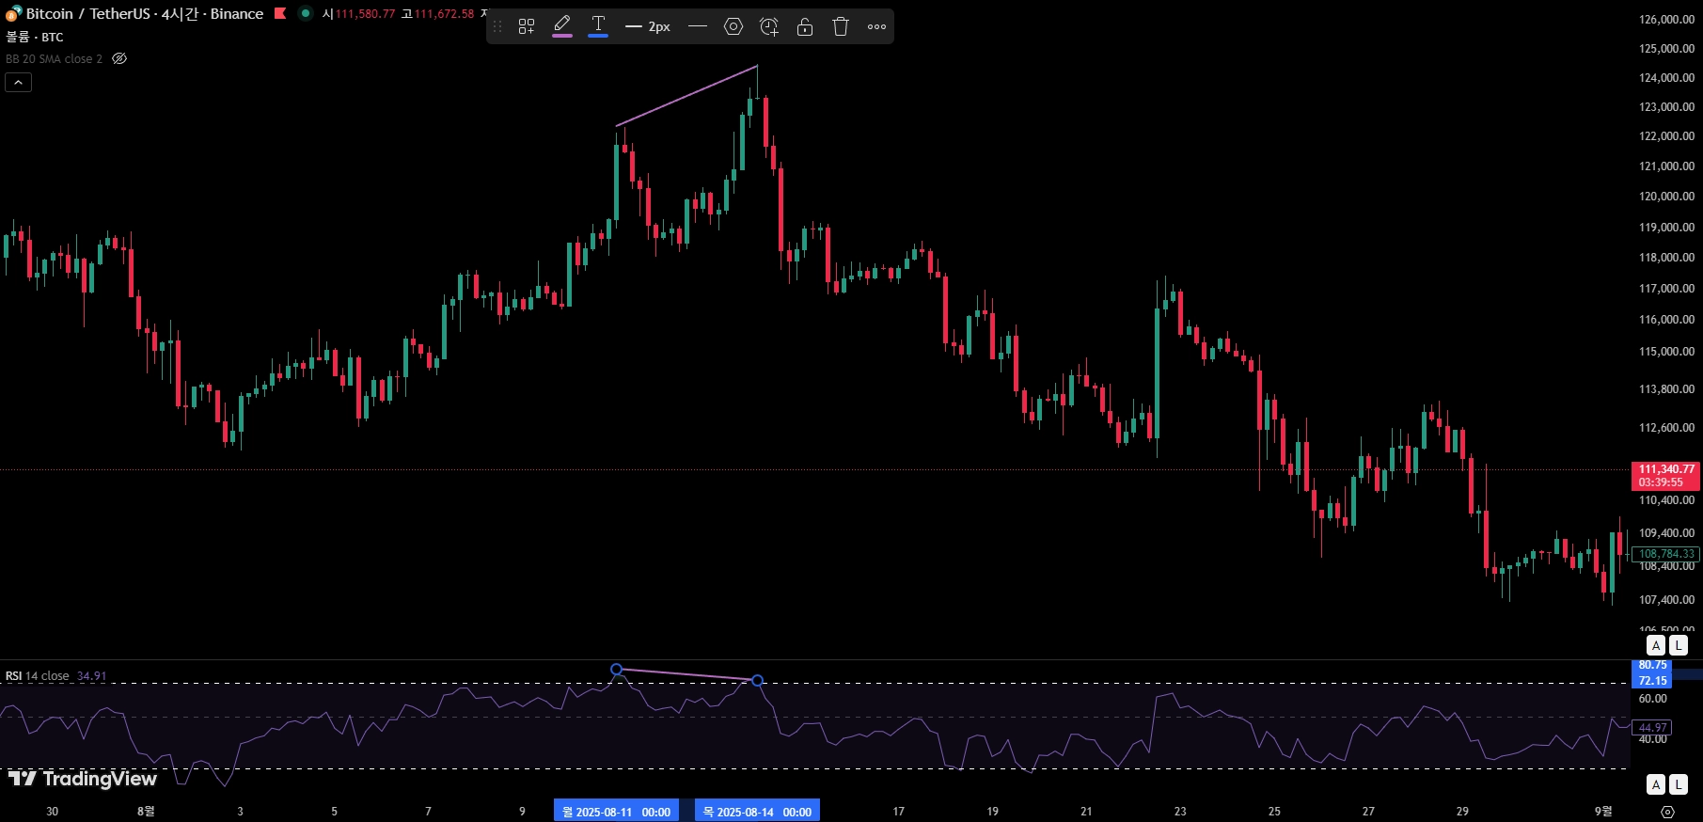Open chart settings gear by the time axis

click(x=1667, y=812)
